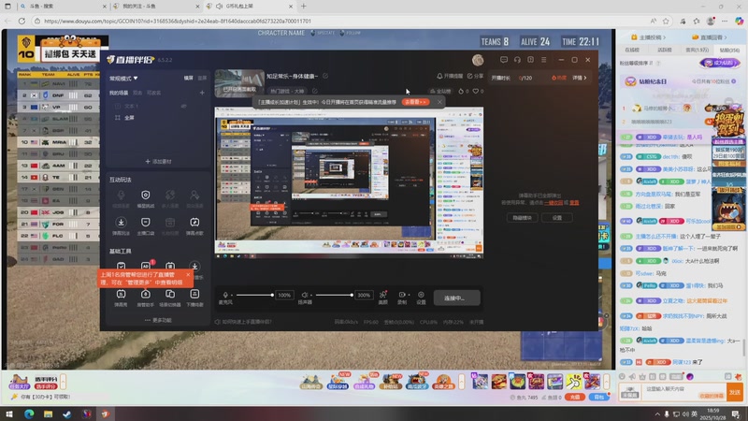Open the 主播口袋 pocket tool
Viewport: 748px width, 421px height.
pos(146,225)
